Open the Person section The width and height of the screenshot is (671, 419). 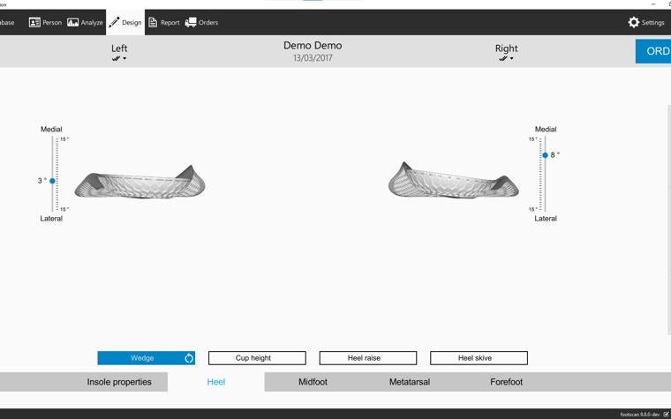point(45,22)
